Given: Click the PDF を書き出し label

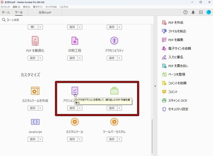Looking at the screenshot, I should (x=178, y=66).
